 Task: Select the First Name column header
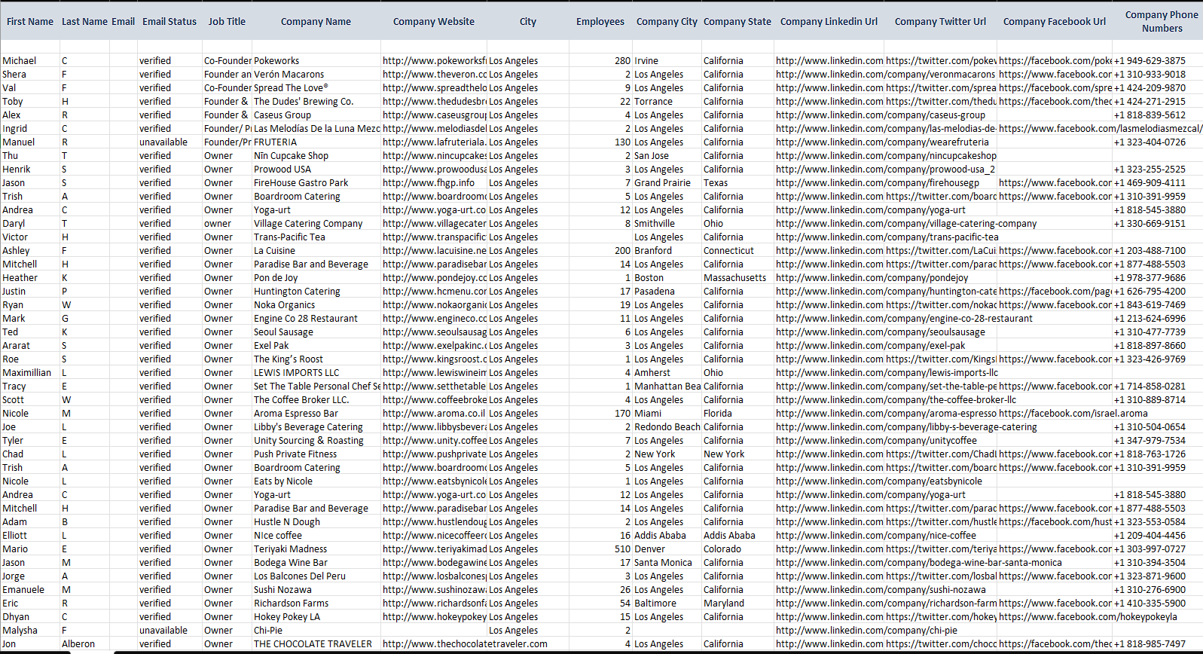pos(30,22)
